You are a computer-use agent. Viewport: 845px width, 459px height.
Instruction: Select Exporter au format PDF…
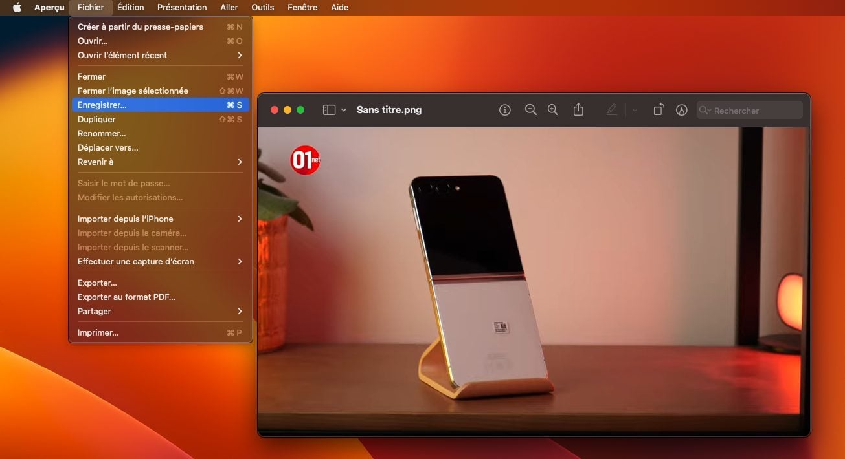[161, 297]
